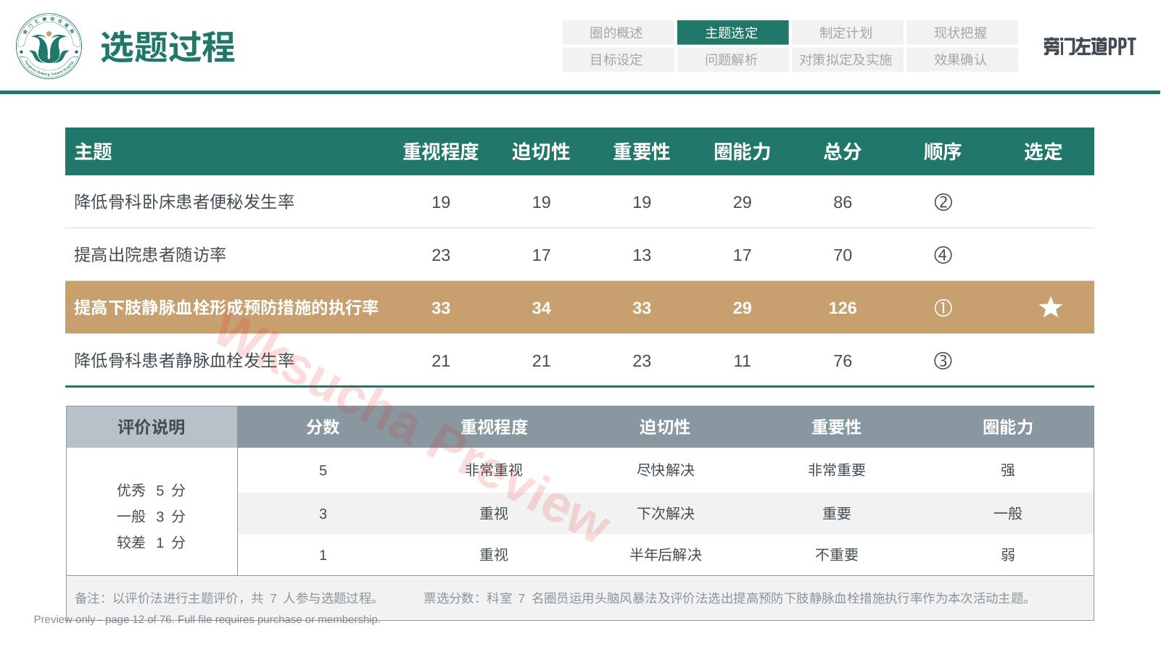Click the 总分 column header
Viewport: 1161px width, 652px height.
[x=843, y=151]
